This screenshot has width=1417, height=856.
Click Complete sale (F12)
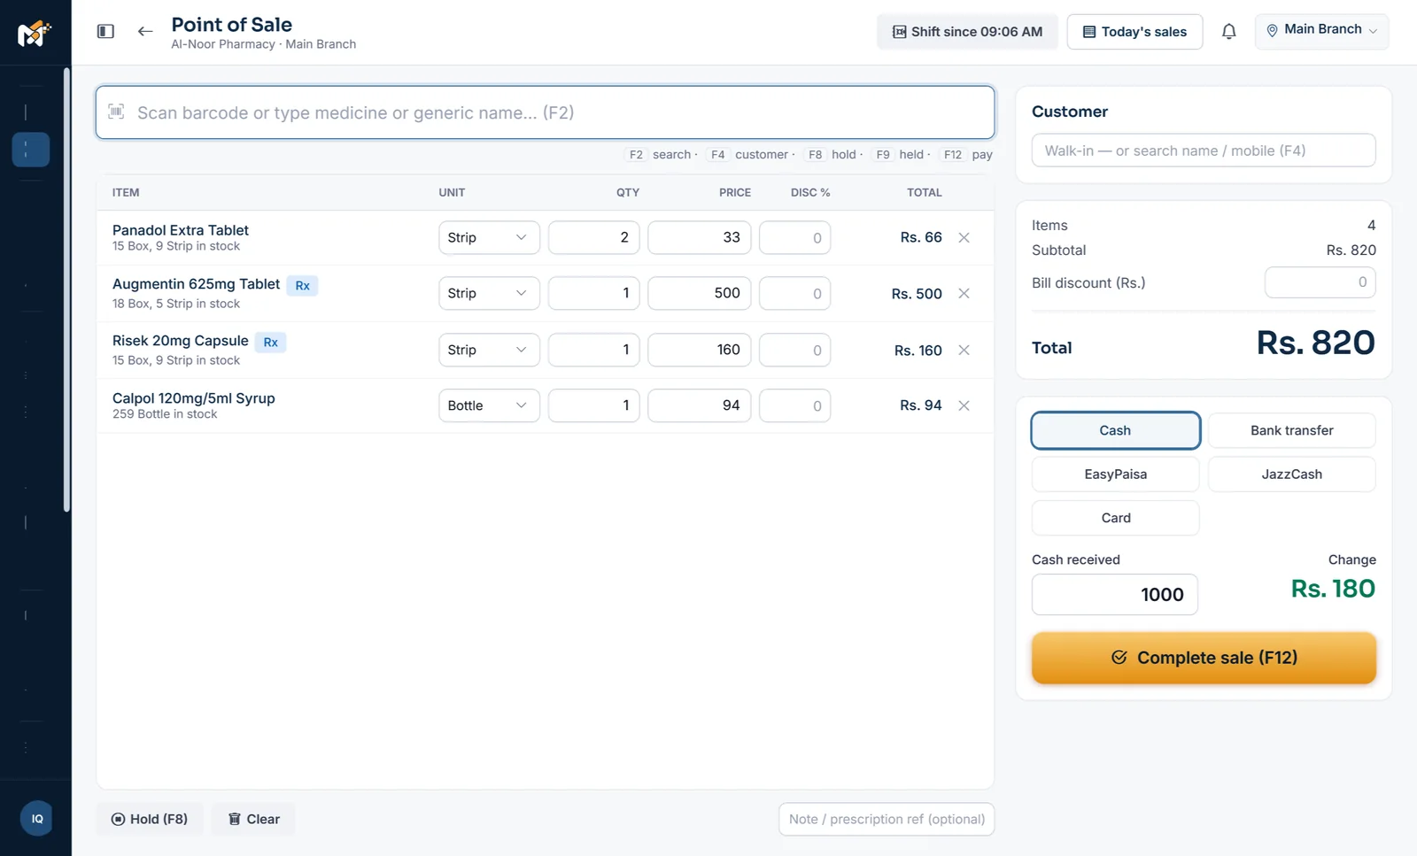pos(1204,658)
